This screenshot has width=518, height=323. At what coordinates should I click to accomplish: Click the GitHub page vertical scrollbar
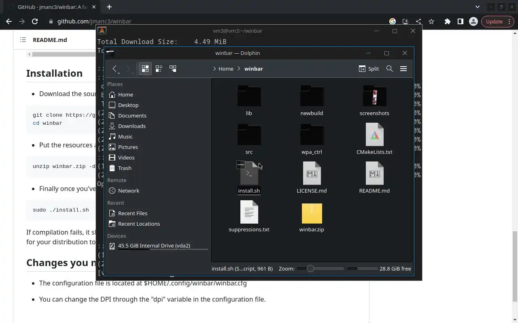pyautogui.click(x=515, y=266)
